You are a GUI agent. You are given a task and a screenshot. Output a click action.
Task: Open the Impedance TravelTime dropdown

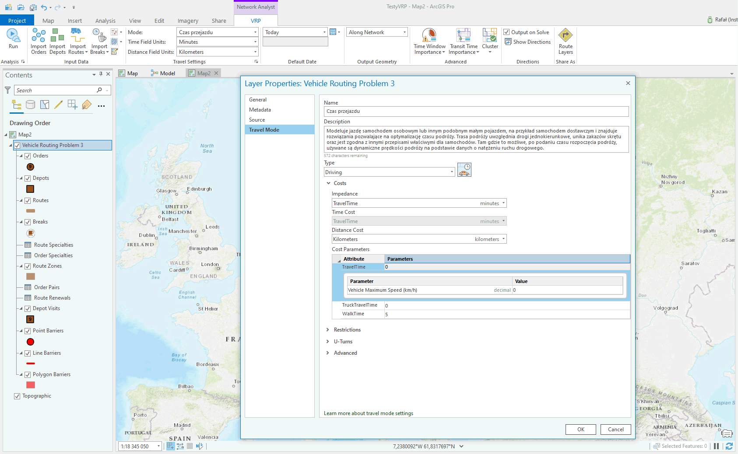(419, 203)
